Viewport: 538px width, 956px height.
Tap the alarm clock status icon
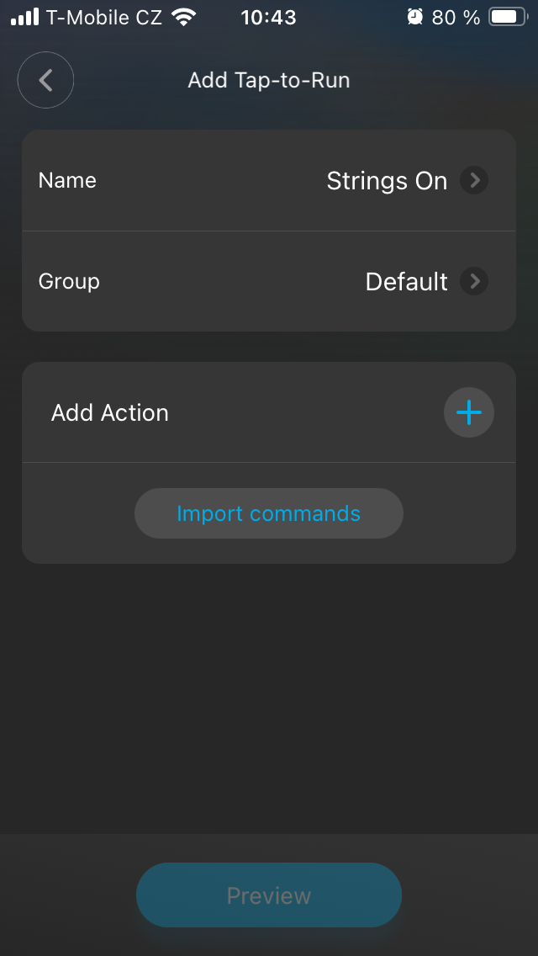pyautogui.click(x=414, y=17)
